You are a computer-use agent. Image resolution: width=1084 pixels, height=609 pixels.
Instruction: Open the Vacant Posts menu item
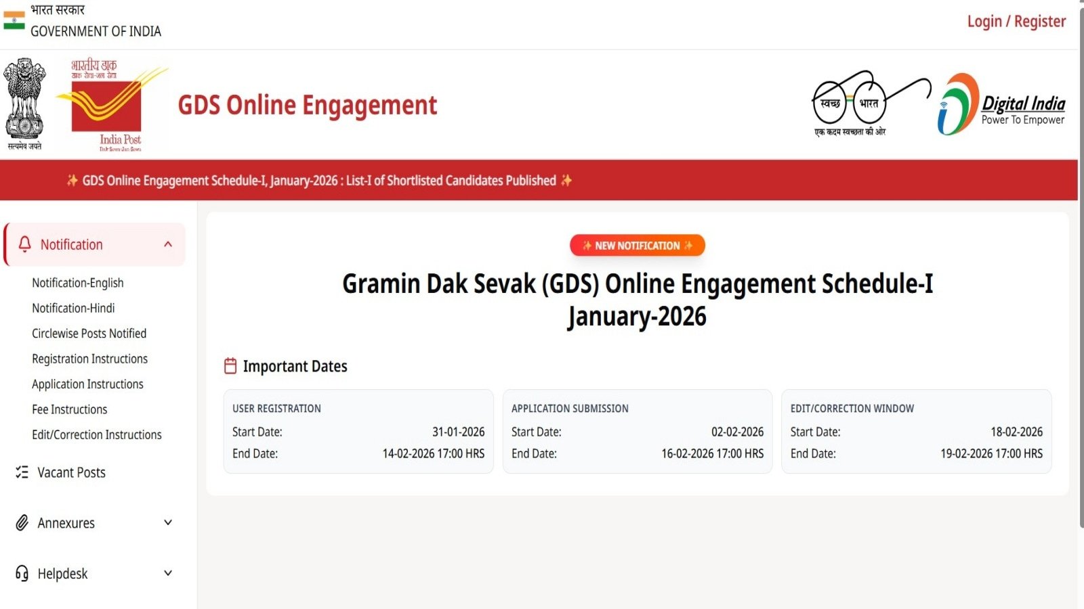coord(71,472)
